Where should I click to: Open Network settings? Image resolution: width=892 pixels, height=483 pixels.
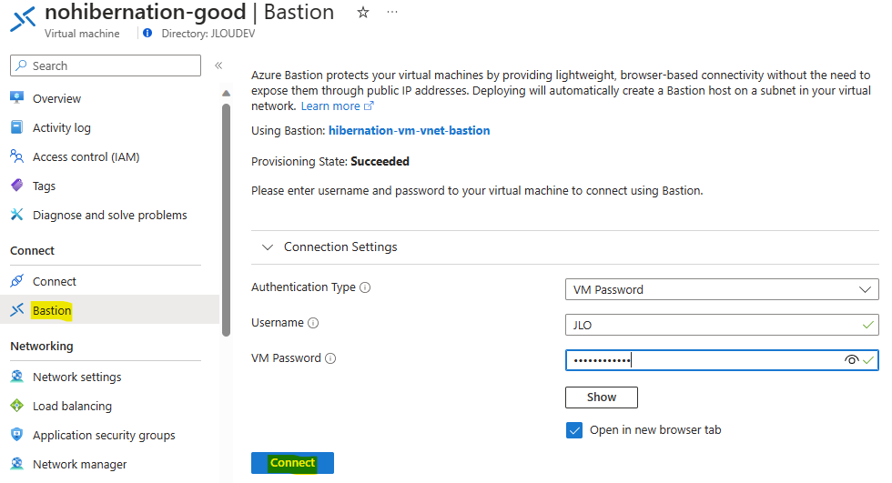click(76, 377)
